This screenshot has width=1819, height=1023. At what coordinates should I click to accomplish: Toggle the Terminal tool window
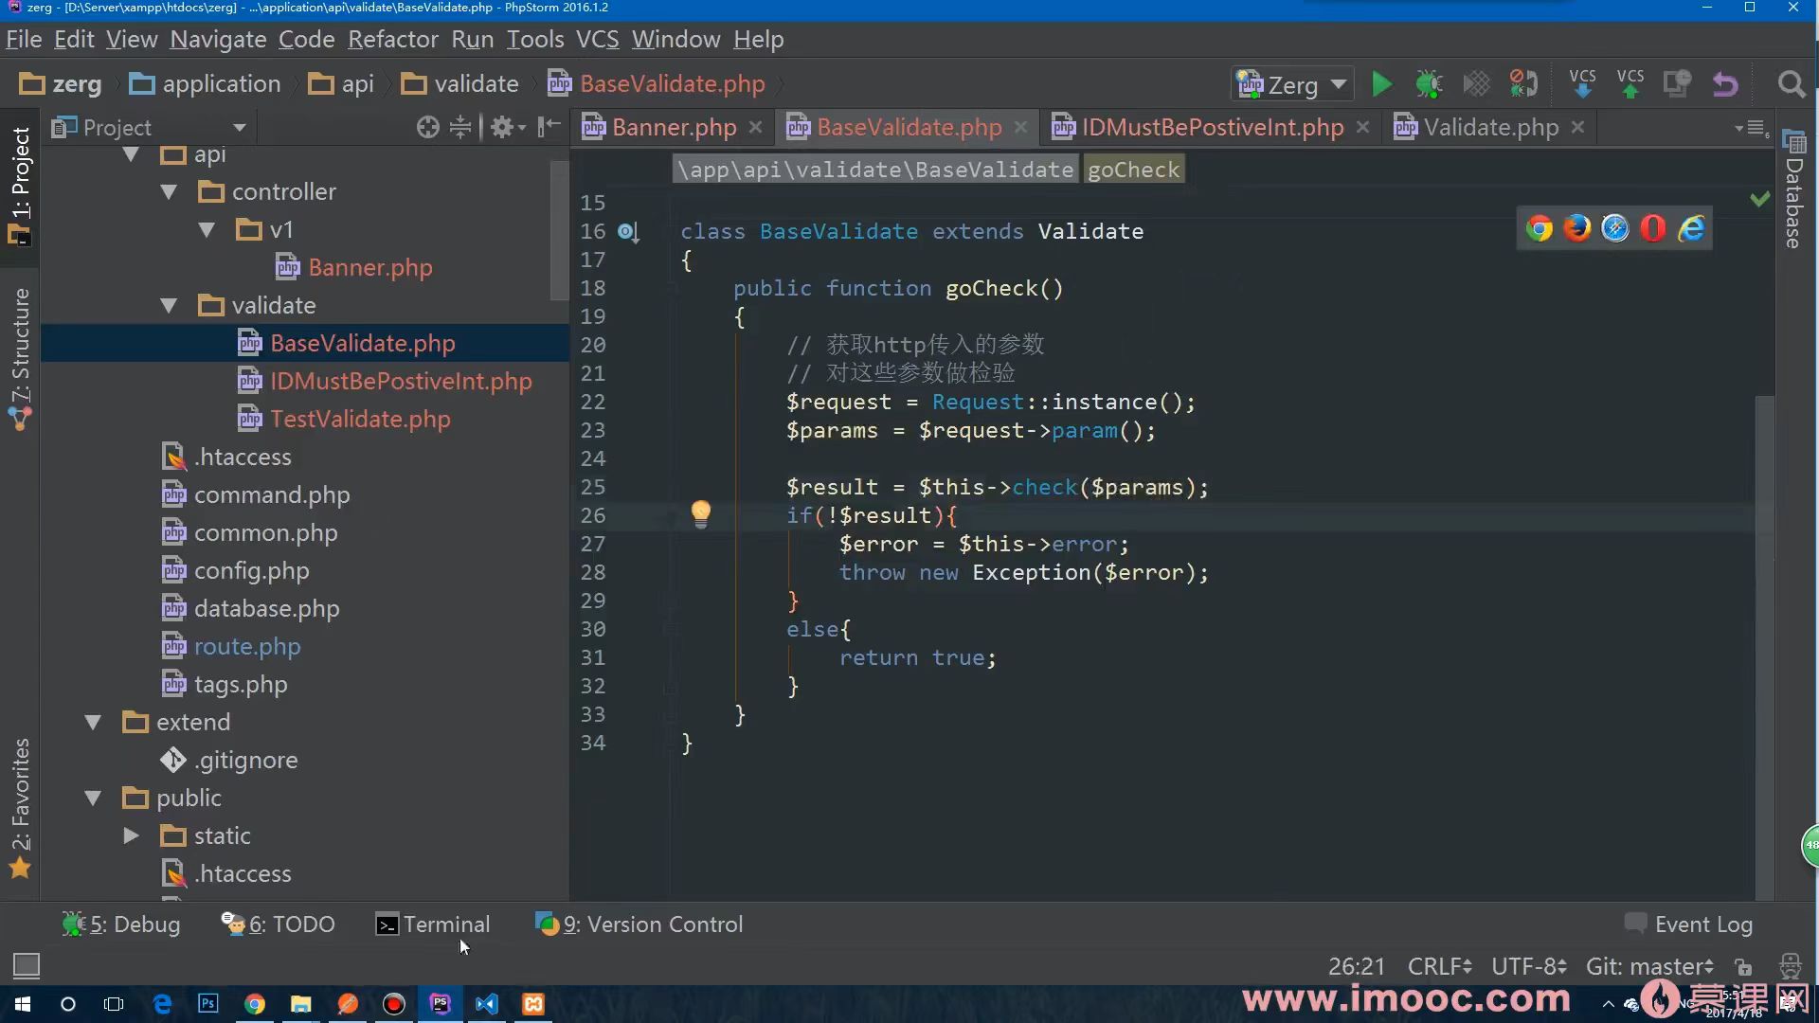click(x=433, y=924)
